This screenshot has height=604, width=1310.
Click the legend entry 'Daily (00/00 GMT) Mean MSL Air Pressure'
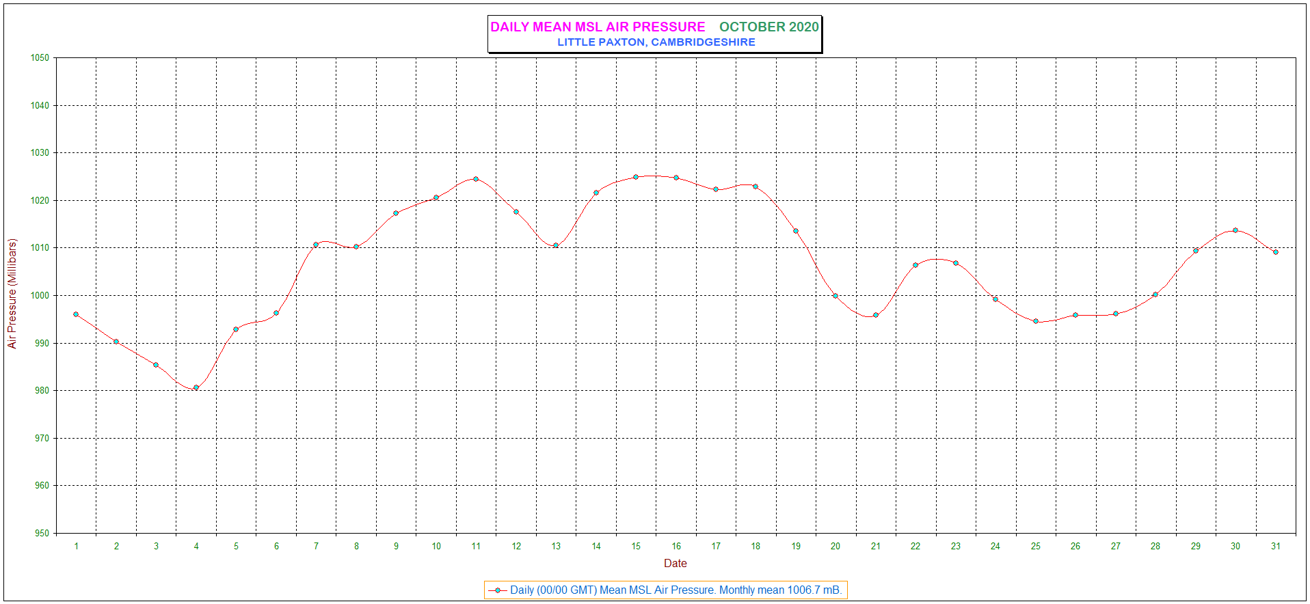612,590
